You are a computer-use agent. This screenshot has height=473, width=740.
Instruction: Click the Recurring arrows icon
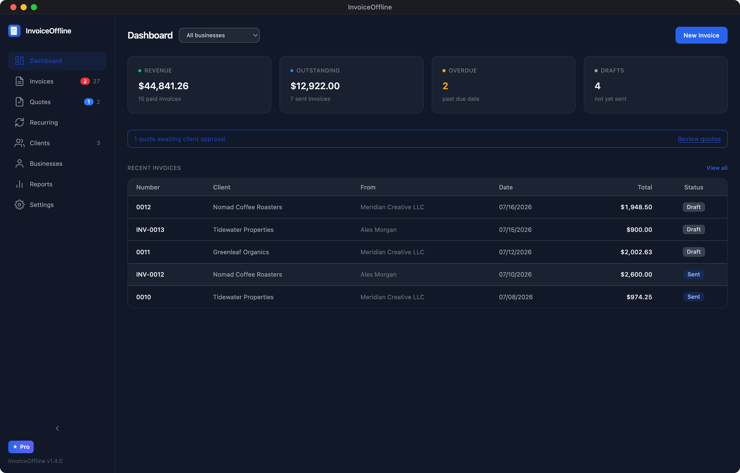click(x=19, y=122)
